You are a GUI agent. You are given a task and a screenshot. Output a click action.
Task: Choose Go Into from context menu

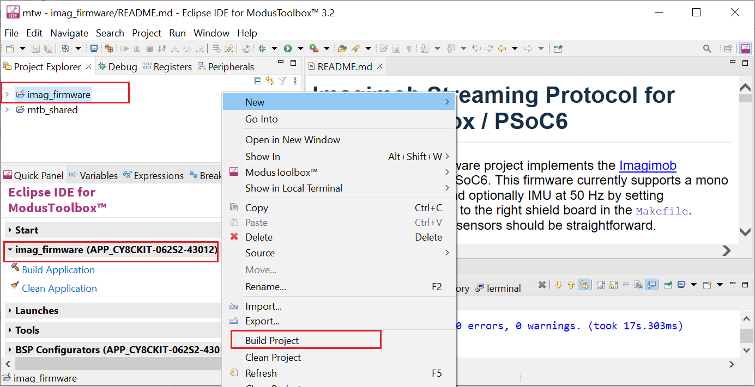click(339, 119)
